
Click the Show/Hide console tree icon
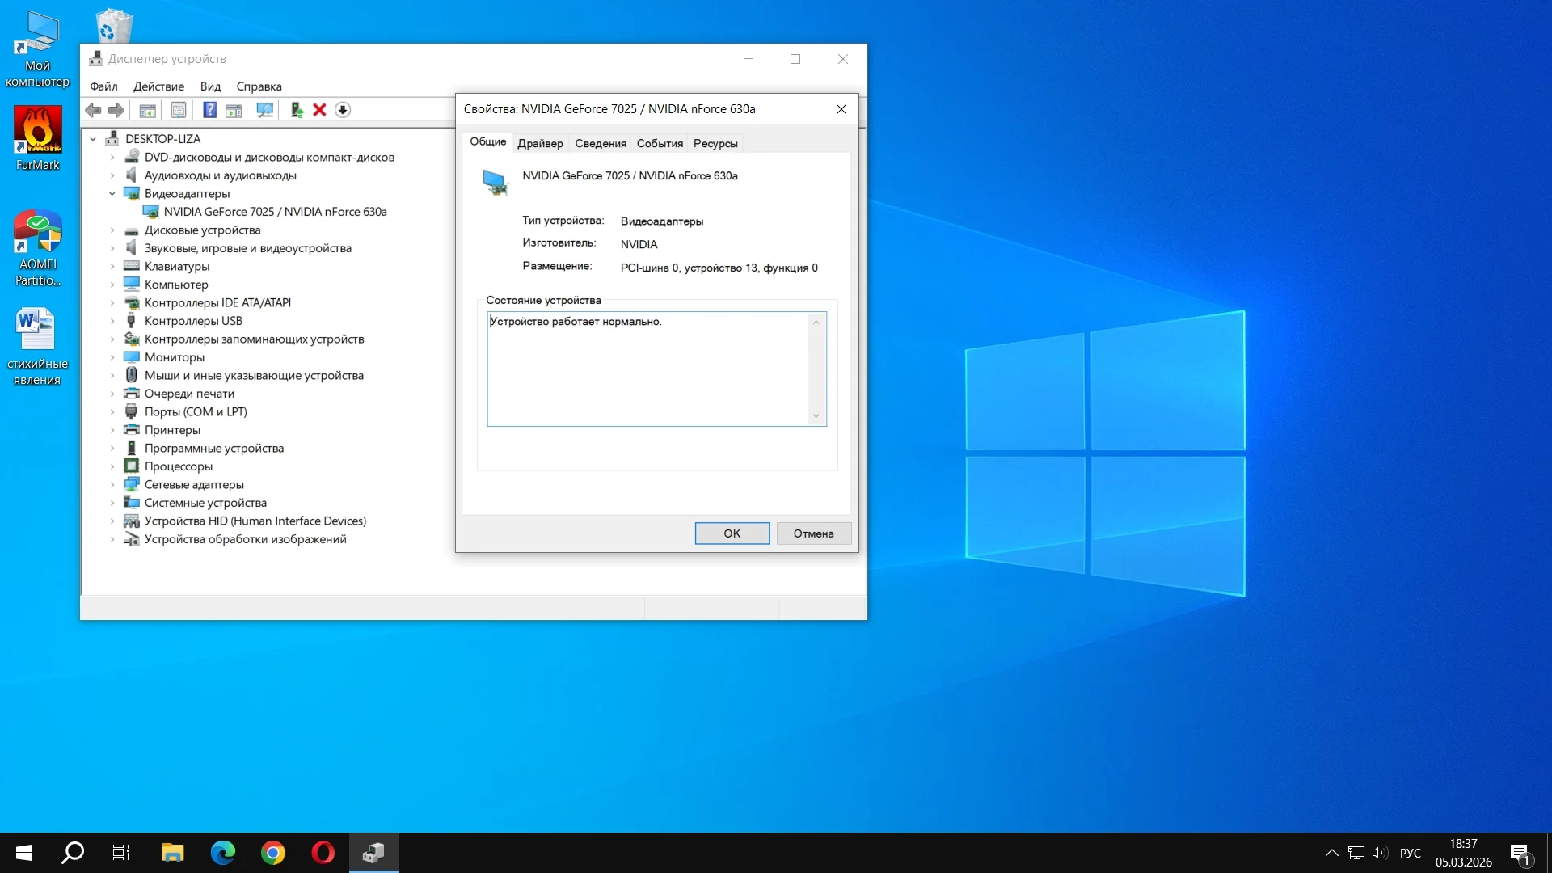[x=147, y=110]
